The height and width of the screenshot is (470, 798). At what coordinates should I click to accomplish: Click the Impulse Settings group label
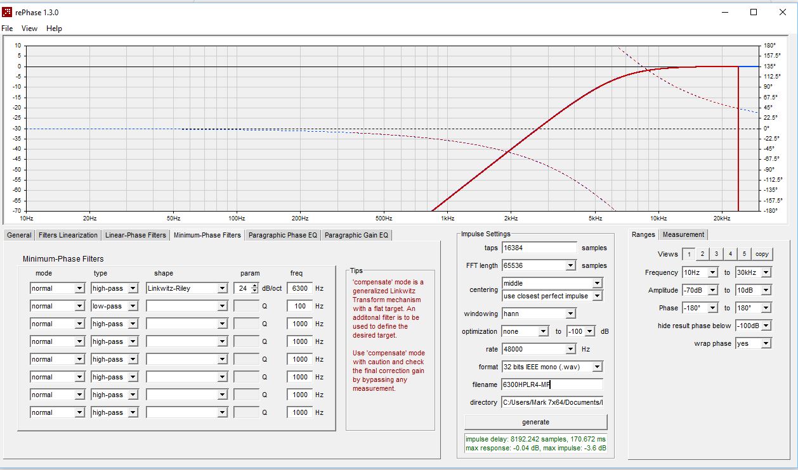point(485,234)
